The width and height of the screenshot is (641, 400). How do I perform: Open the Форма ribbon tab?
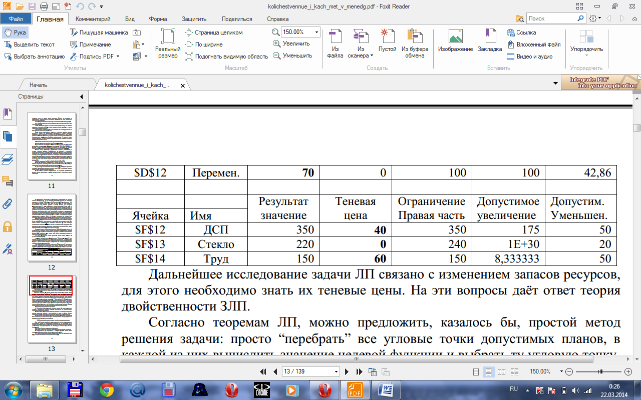[x=158, y=19]
